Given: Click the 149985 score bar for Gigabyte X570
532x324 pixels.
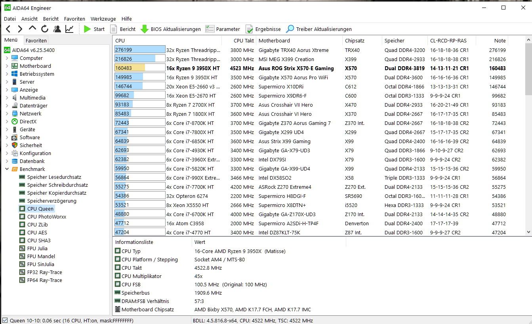Looking at the screenshot, I should pos(140,77).
